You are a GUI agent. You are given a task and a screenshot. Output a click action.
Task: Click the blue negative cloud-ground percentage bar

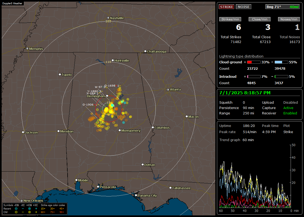point(281,62)
